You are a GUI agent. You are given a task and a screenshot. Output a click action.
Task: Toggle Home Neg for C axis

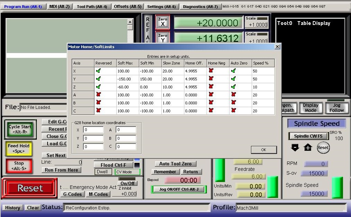click(211, 110)
